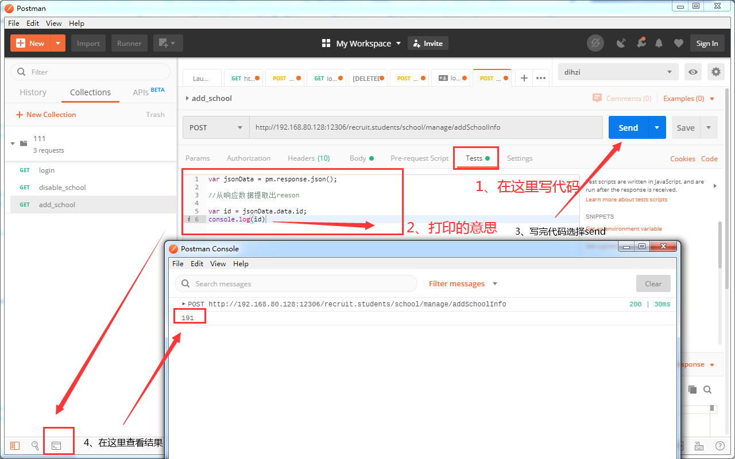This screenshot has width=735, height=459.
Task: Open the dropdown arrow next to New
Action: [x=58, y=43]
